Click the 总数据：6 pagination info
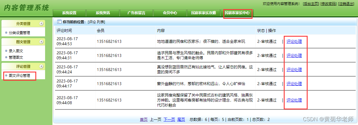 pos(199,119)
